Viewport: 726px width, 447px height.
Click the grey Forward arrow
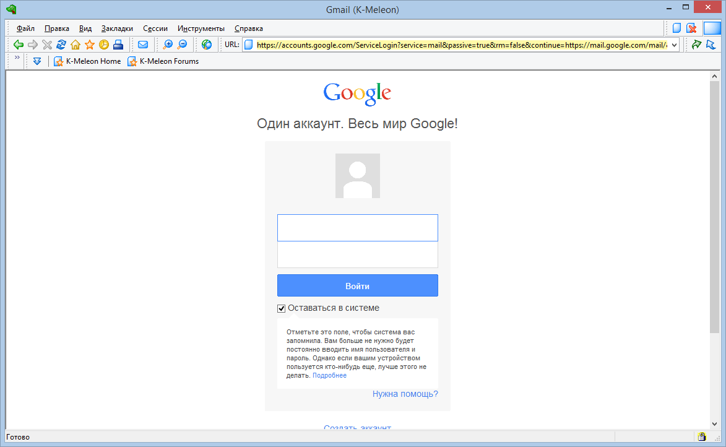point(32,45)
